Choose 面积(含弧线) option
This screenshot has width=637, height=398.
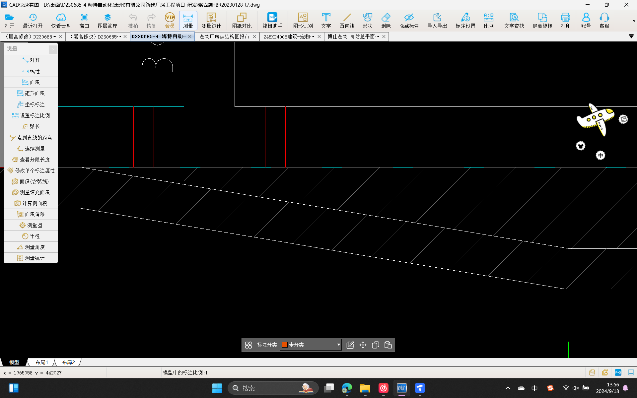[31, 181]
